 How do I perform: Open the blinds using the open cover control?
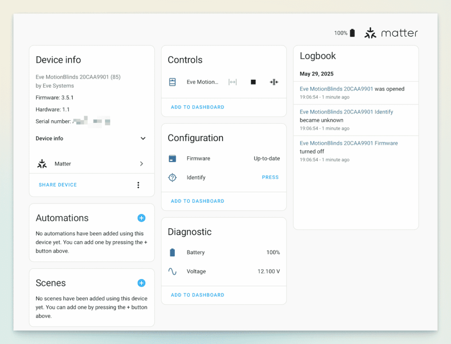(x=233, y=82)
